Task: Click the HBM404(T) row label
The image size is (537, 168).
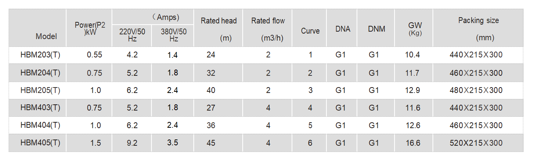Action: click(x=40, y=125)
